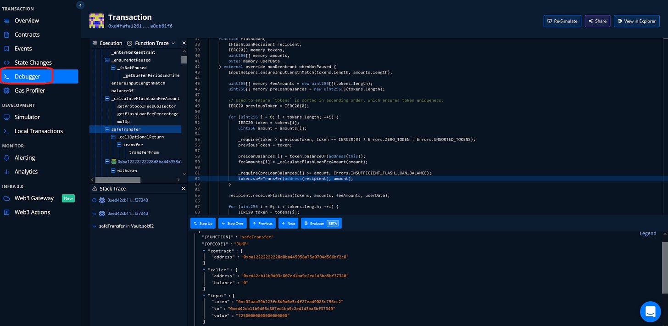
Task: Close the Execution trace panel
Action: coord(184,43)
